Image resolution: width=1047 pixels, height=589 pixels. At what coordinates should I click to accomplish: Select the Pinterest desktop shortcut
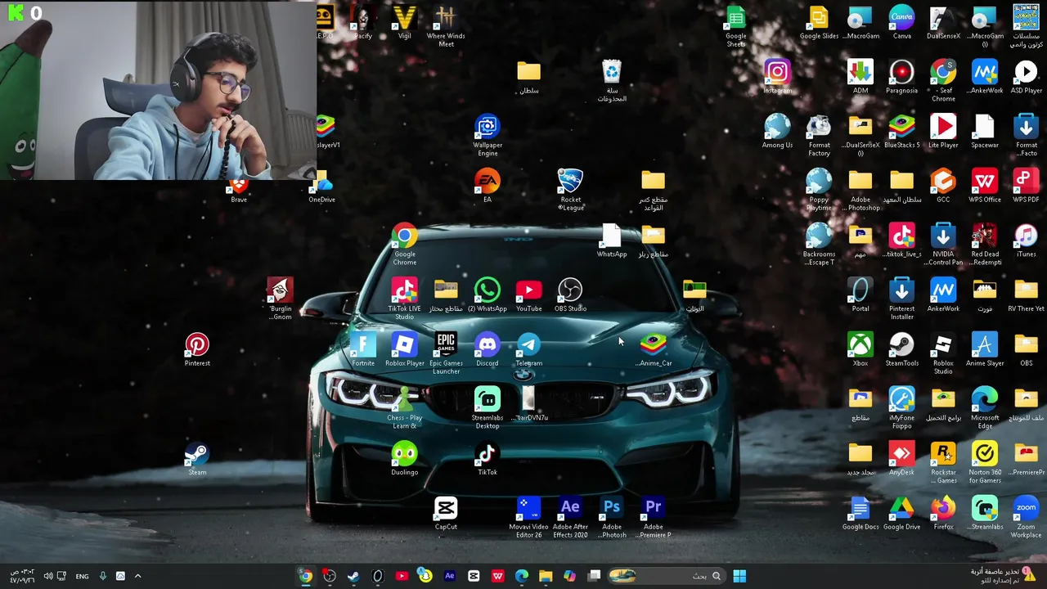pyautogui.click(x=197, y=350)
